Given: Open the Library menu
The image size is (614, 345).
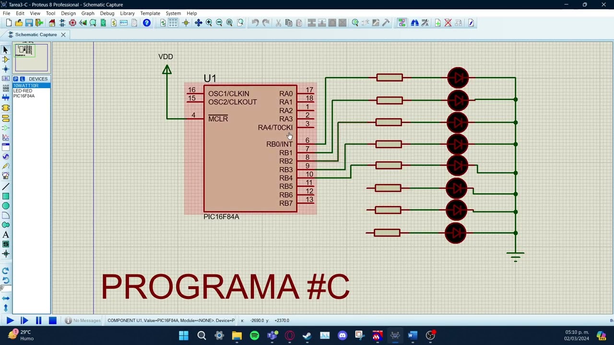Looking at the screenshot, I should 127,13.
